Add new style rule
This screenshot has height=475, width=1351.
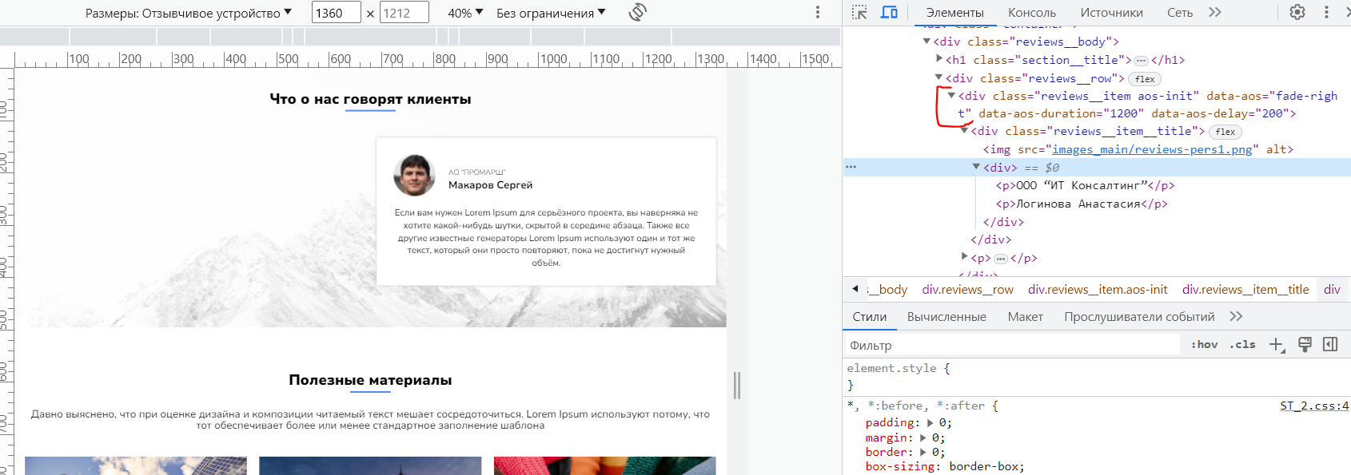pyautogui.click(x=1277, y=345)
